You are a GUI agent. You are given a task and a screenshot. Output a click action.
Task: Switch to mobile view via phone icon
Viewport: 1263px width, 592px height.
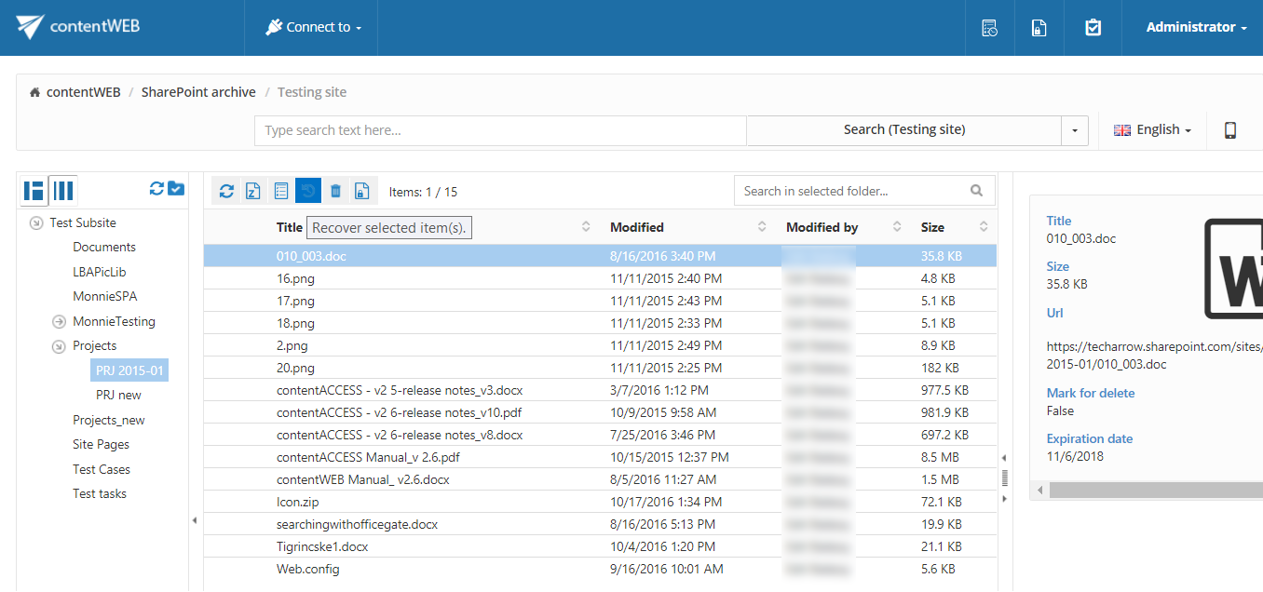coord(1229,130)
